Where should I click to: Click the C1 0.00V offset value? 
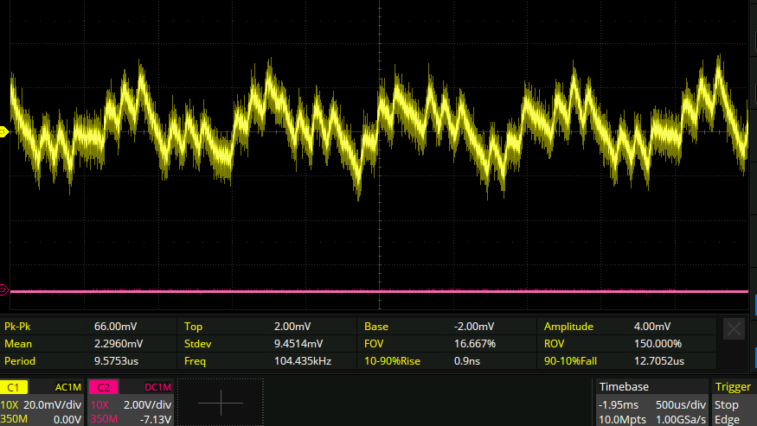tap(67, 420)
